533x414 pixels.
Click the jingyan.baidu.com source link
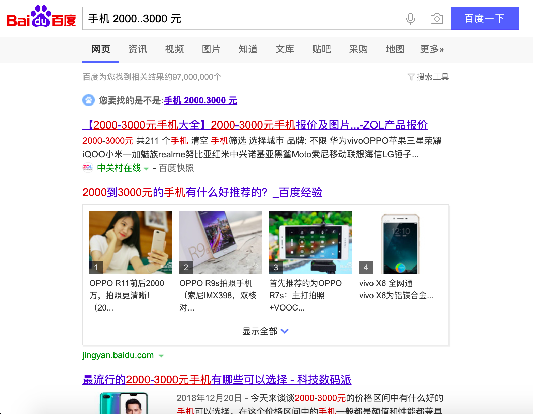tap(118, 355)
